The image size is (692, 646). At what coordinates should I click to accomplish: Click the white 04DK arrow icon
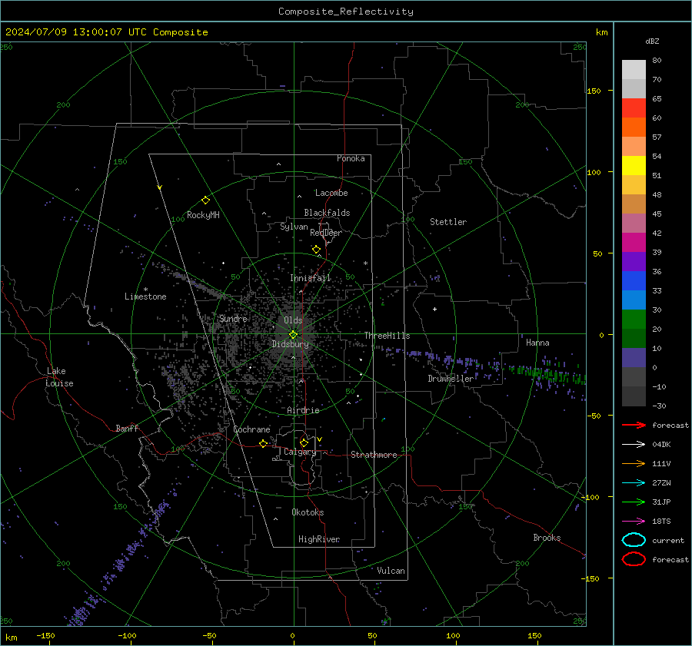[x=634, y=445]
